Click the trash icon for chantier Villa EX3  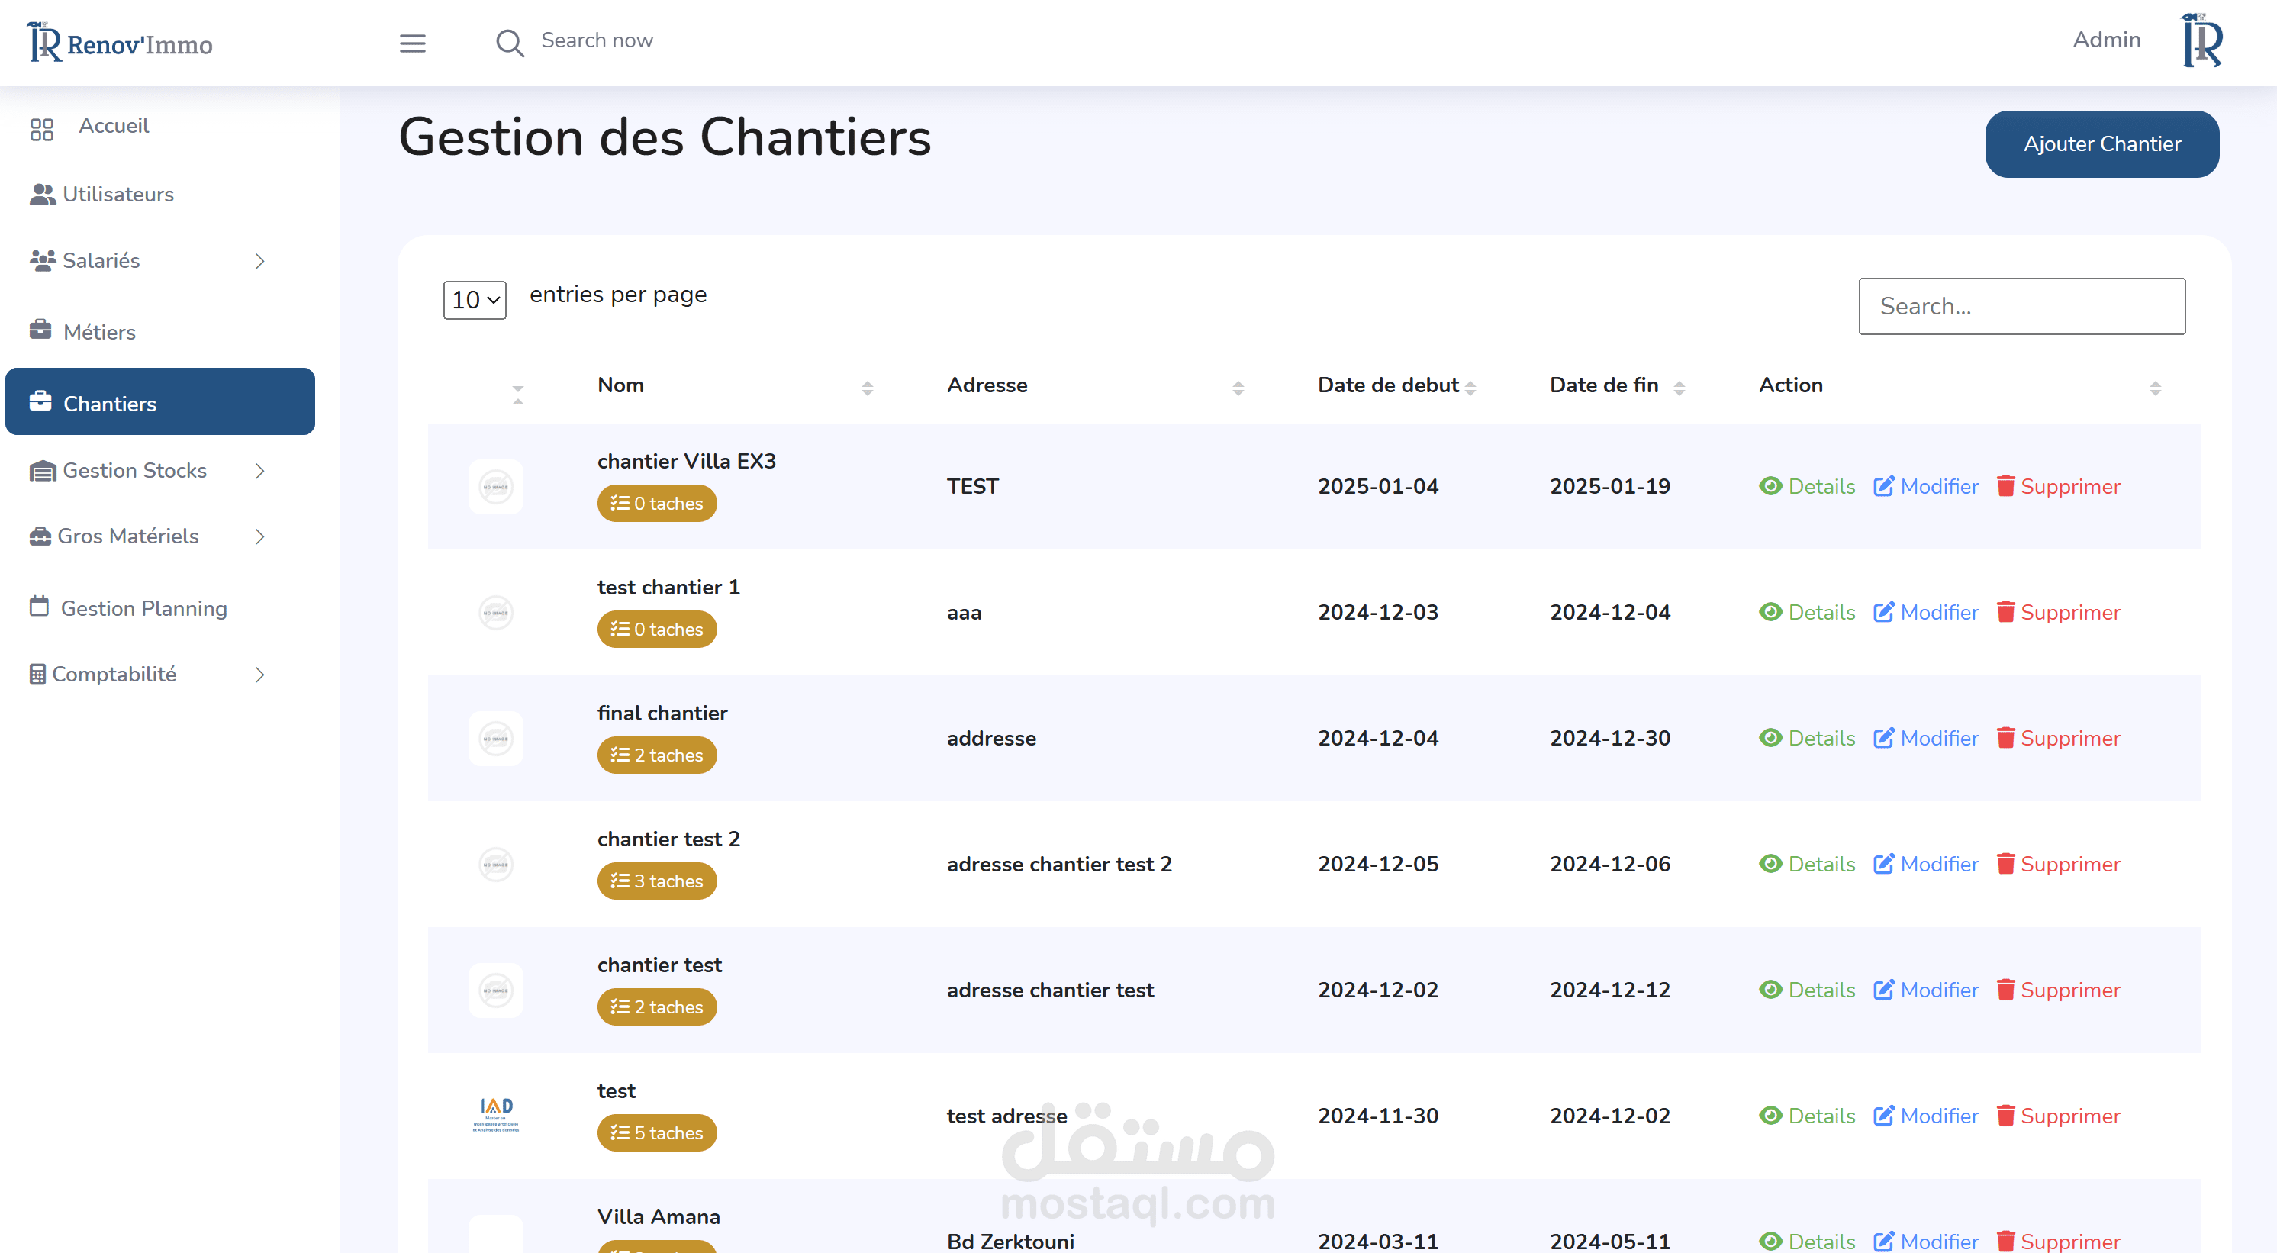pyautogui.click(x=2005, y=485)
